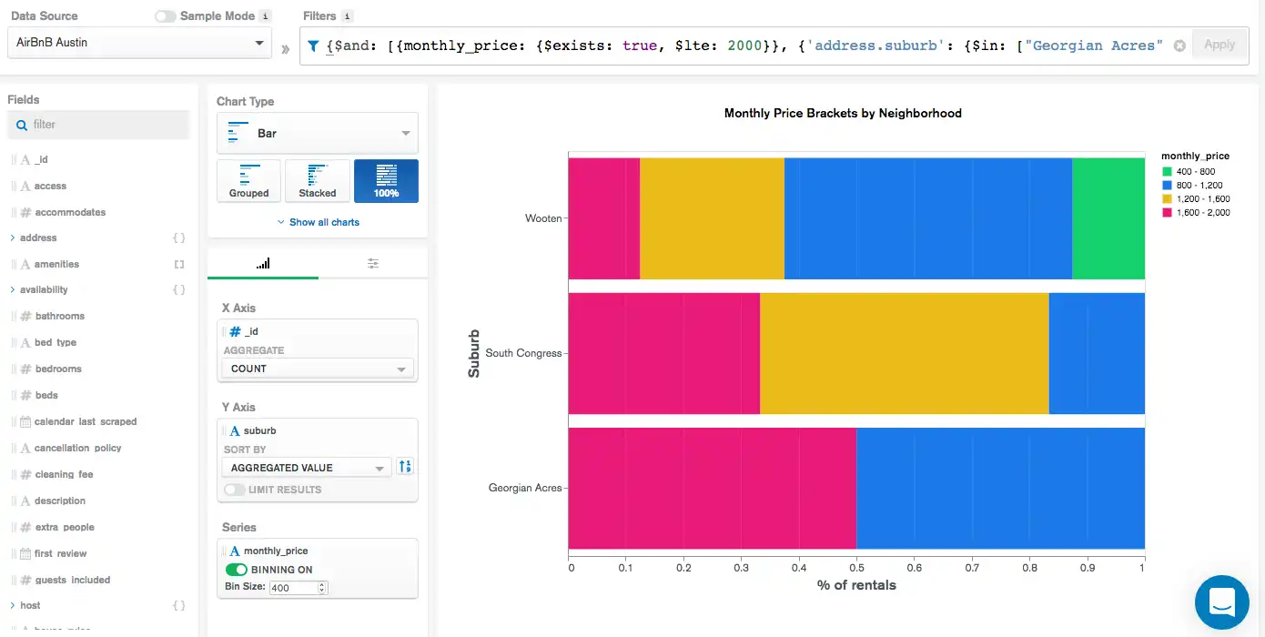The height and width of the screenshot is (637, 1265).
Task: Disable BINNING ON for the monthly_price series
Action: point(237,569)
